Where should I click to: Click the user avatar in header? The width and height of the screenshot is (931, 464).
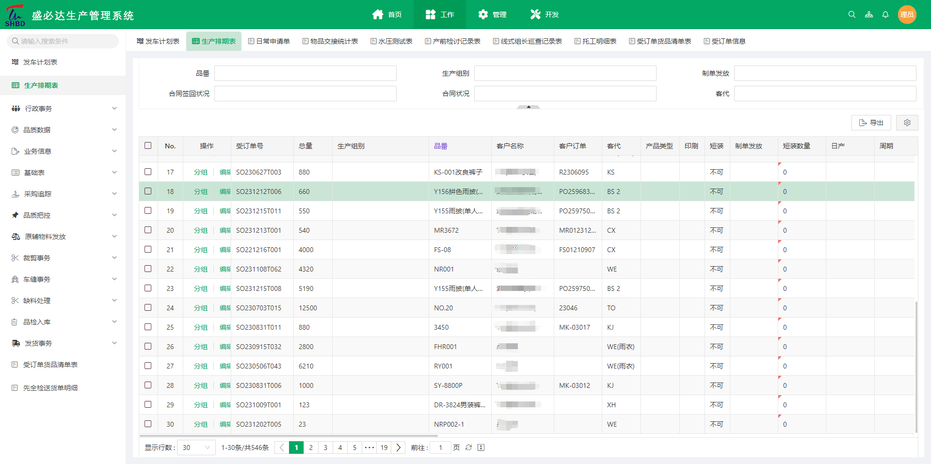pos(907,15)
